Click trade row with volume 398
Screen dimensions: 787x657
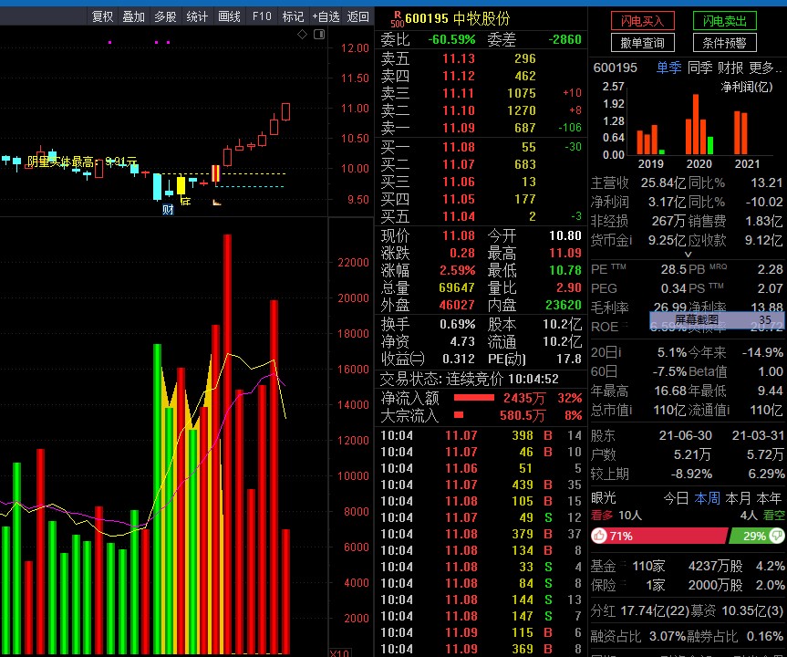pyautogui.click(x=481, y=435)
